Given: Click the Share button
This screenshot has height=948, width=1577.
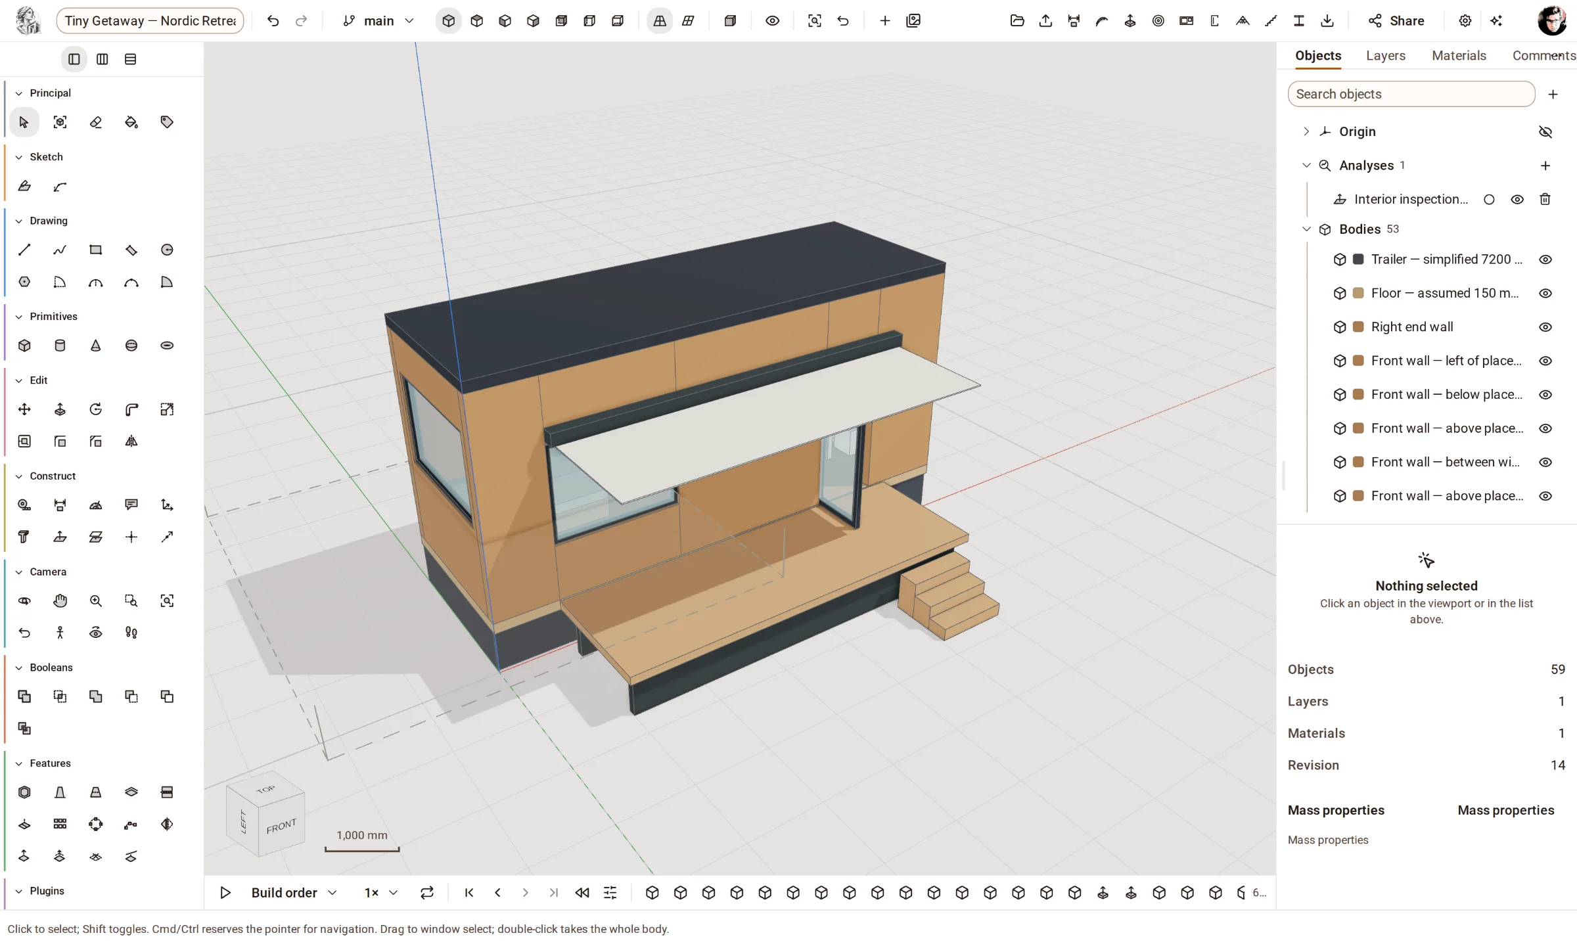Looking at the screenshot, I should [x=1396, y=21].
